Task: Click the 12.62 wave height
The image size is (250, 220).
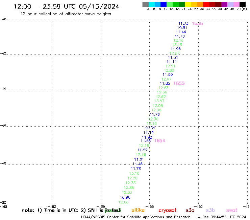Action: pyautogui.click(x=161, y=97)
